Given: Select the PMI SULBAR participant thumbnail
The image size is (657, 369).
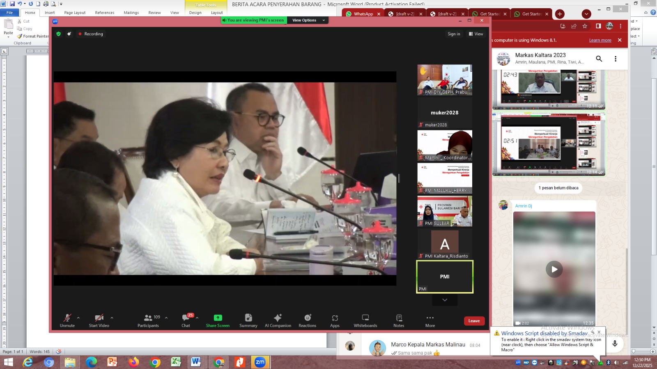Looking at the screenshot, I should pos(445,211).
